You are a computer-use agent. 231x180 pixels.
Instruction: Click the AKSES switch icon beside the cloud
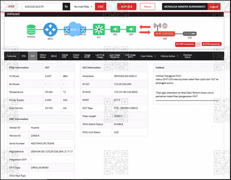(x=83, y=30)
